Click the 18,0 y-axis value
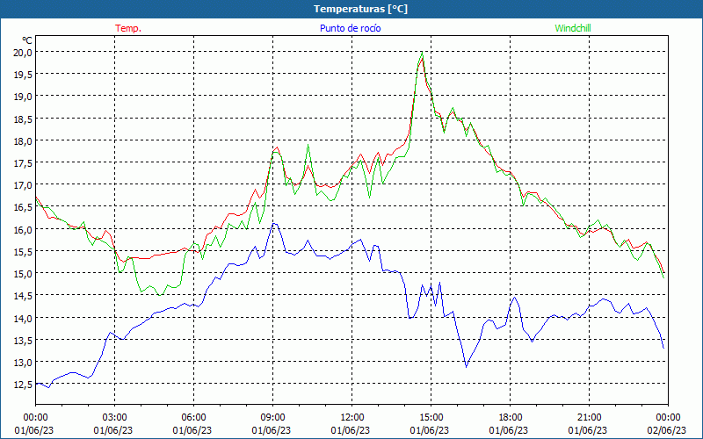Viewport: 703px width, 439px height. coord(23,140)
